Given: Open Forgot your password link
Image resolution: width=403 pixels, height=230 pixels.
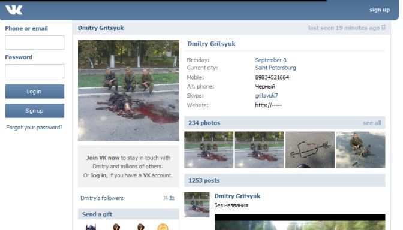Looking at the screenshot, I should (x=34, y=128).
